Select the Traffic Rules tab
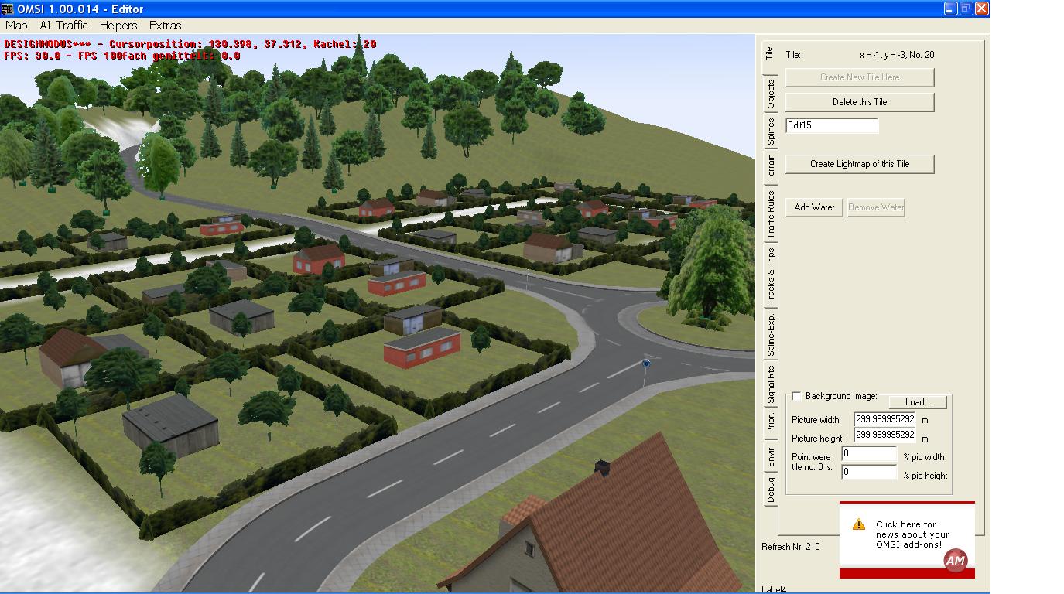Screen dimensions: 1064x594 (x=770, y=214)
